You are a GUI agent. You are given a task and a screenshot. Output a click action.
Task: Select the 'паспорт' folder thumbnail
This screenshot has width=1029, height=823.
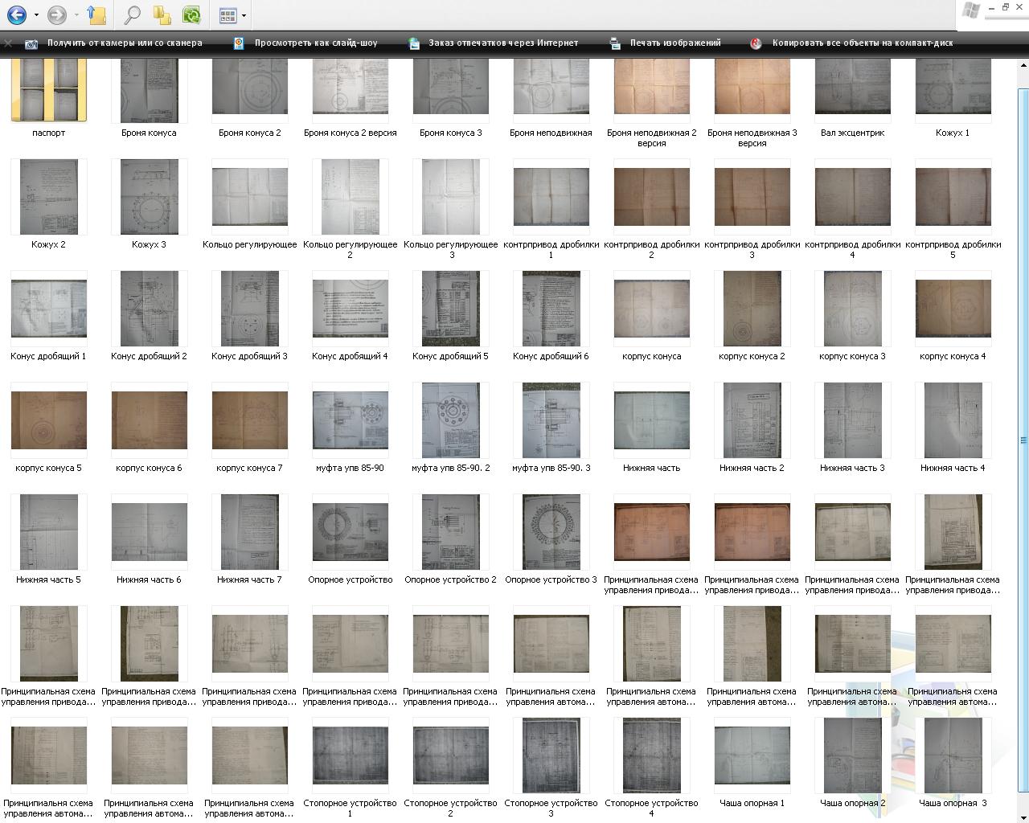pyautogui.click(x=48, y=88)
